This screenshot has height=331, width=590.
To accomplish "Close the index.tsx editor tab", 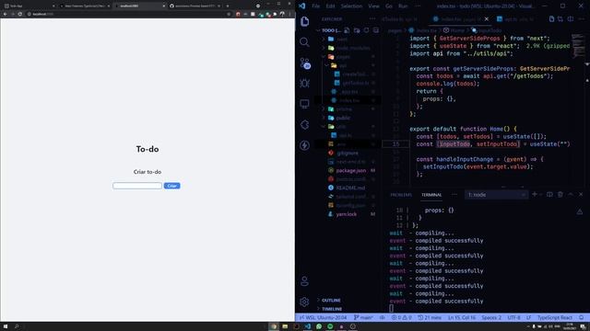I will click(x=487, y=18).
